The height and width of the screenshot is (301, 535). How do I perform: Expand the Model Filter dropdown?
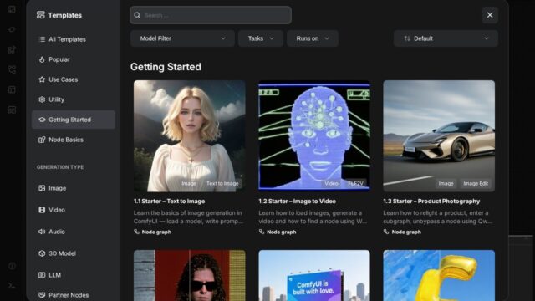tap(182, 38)
